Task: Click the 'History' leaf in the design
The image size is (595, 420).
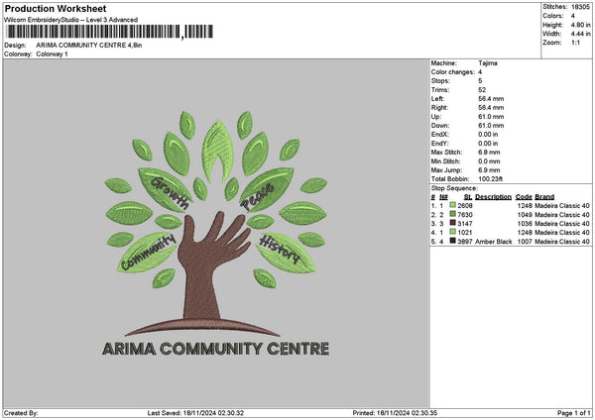Action: (x=286, y=253)
